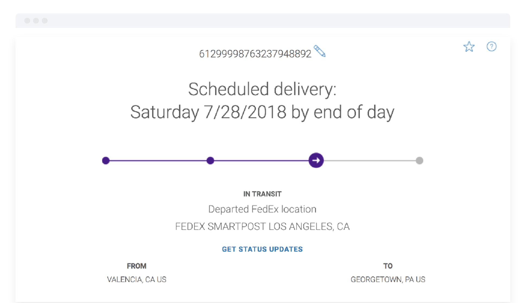Image resolution: width=526 pixels, height=303 pixels.
Task: Click the Saturday 7/28/2018 delivery date text
Action: pyautogui.click(x=208, y=112)
